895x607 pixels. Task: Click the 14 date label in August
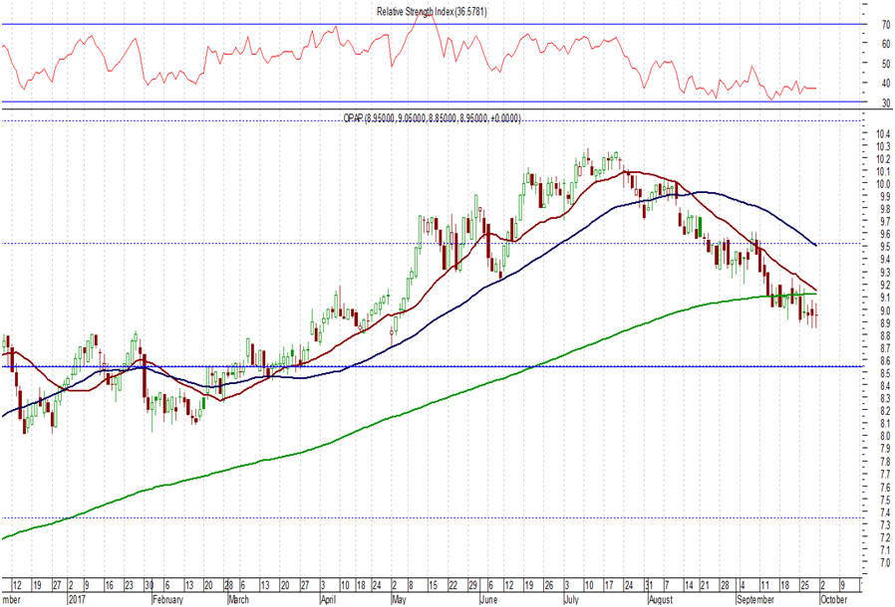pyautogui.click(x=689, y=585)
